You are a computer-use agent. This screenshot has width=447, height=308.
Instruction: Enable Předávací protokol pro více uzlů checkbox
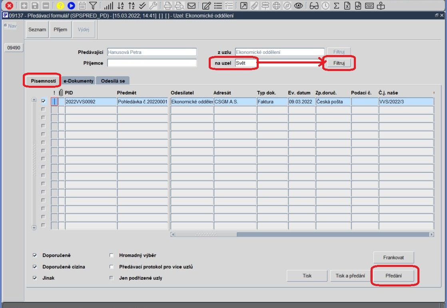click(x=112, y=267)
